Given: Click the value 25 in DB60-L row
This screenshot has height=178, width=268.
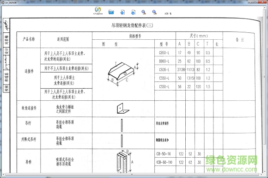Looking at the screenshot, I should pyautogui.click(x=180, y=61).
